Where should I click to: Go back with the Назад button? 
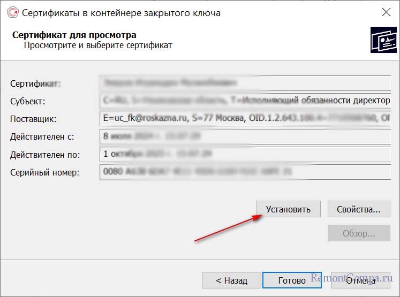pyautogui.click(x=231, y=280)
